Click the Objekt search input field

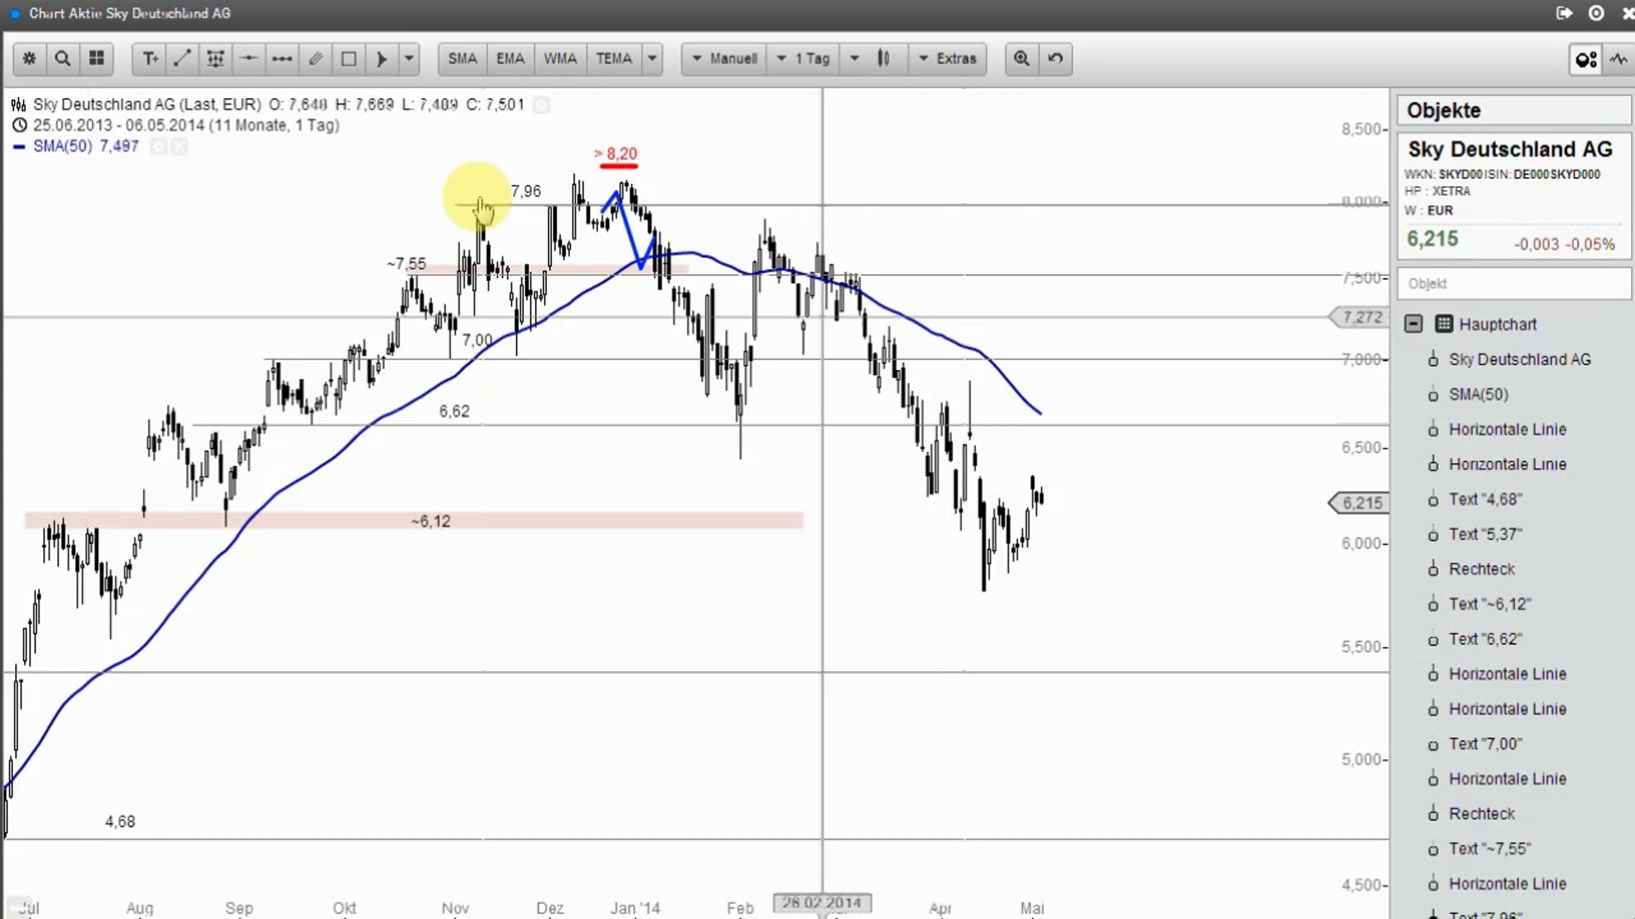[1514, 284]
